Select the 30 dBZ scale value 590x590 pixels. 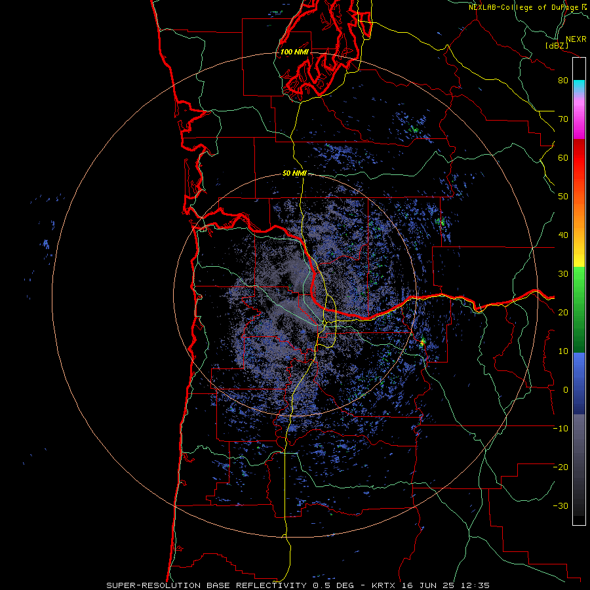pyautogui.click(x=563, y=274)
